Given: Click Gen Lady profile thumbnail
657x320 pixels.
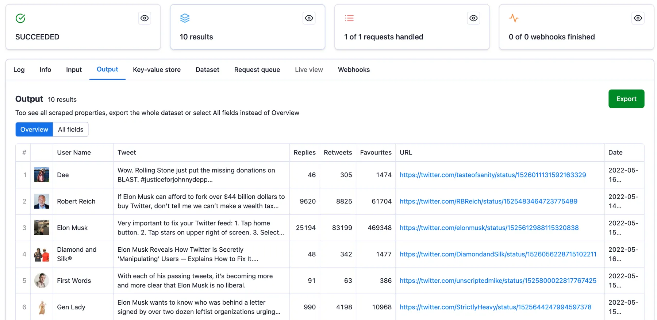Looking at the screenshot, I should pos(42,307).
